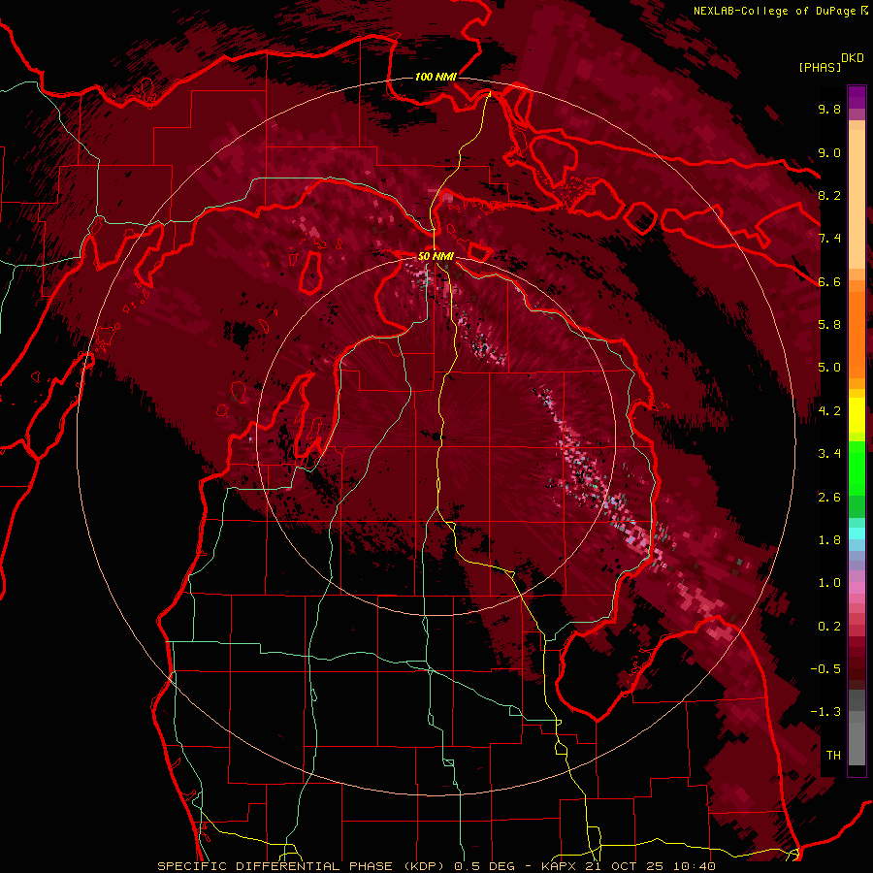This screenshot has width=873, height=873.
Task: Pick the pink segment of the color bar
Action: (857, 588)
